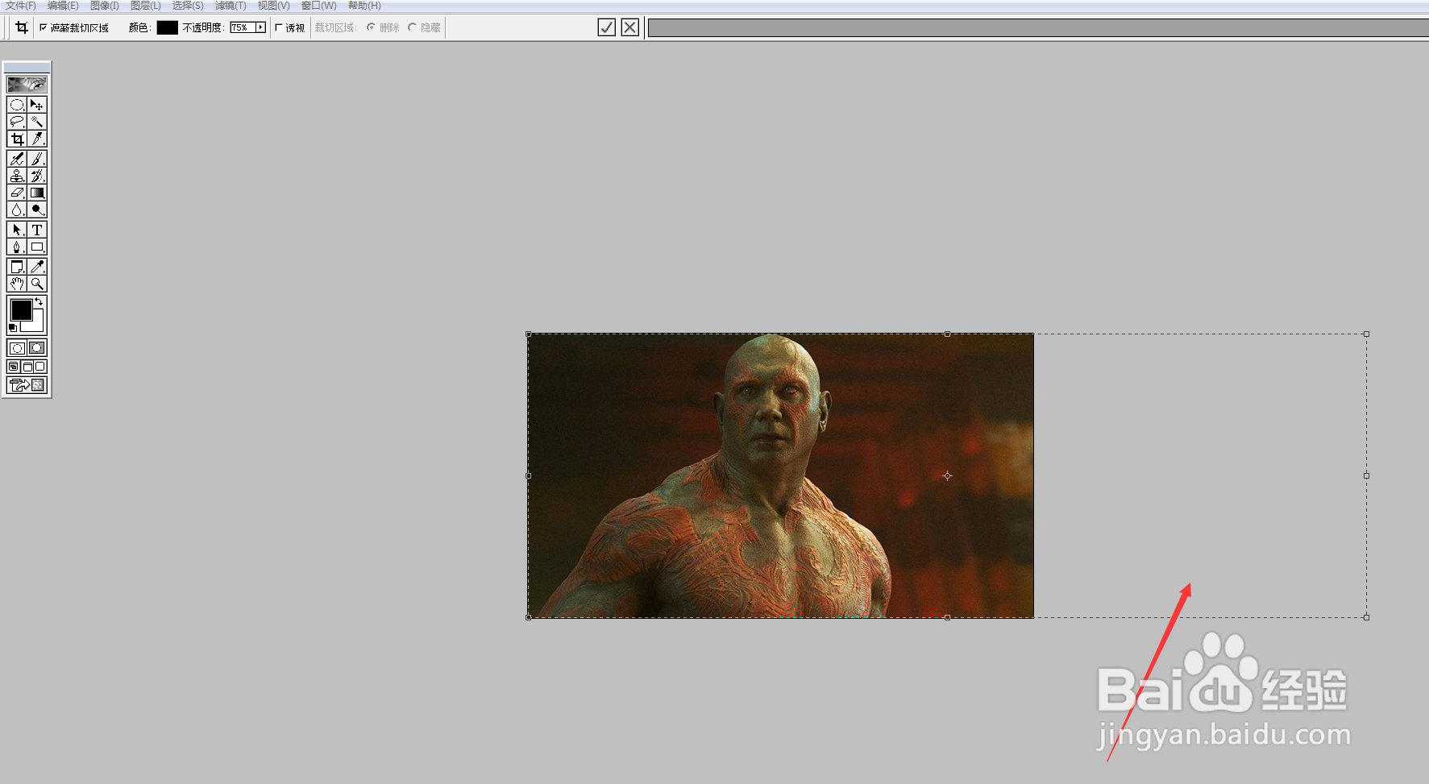Select the Gradient tool
The width and height of the screenshot is (1429, 784).
click(x=37, y=193)
